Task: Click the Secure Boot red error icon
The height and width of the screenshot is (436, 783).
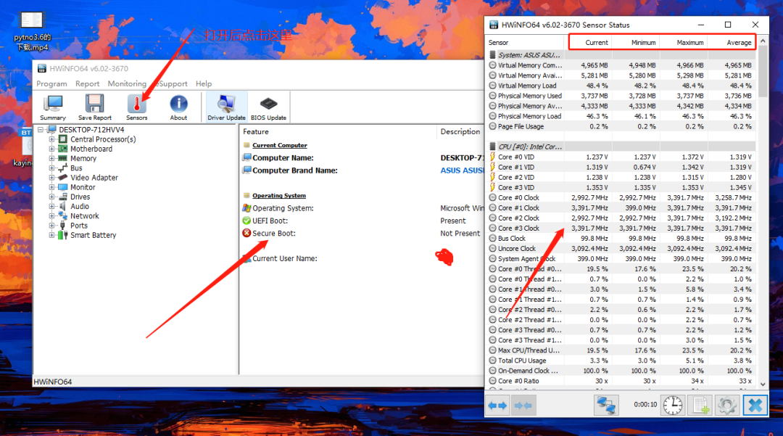Action: click(246, 233)
